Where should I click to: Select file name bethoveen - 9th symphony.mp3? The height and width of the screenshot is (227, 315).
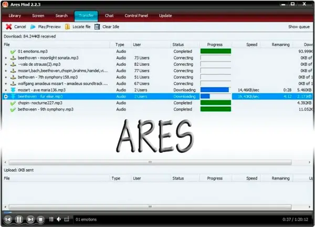pos(45,109)
